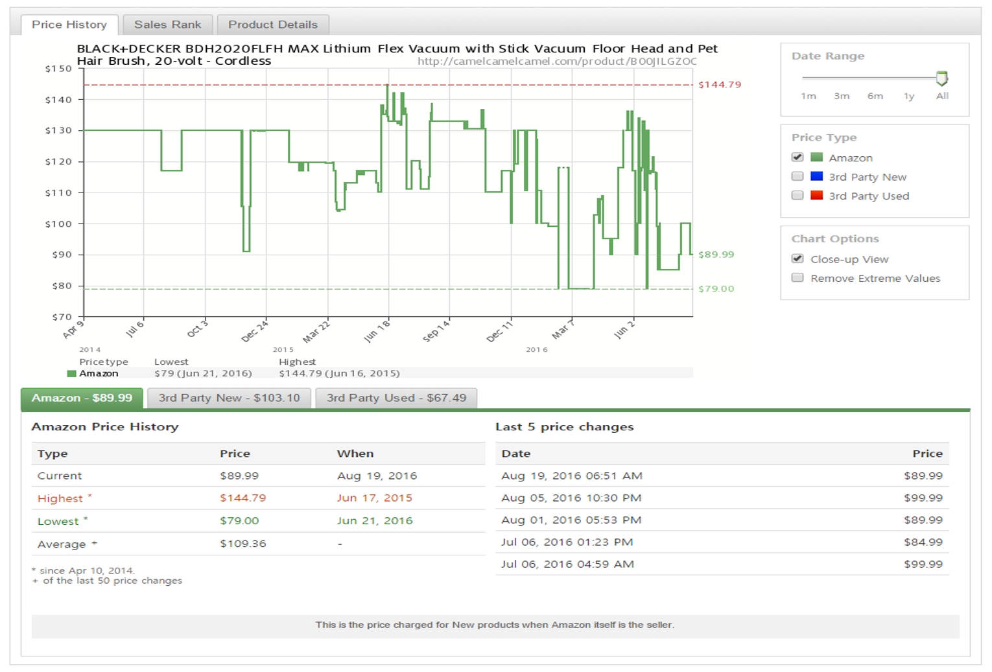992x672 pixels.
Task: Click the red 3rd Party Used swatch
Action: point(816,196)
